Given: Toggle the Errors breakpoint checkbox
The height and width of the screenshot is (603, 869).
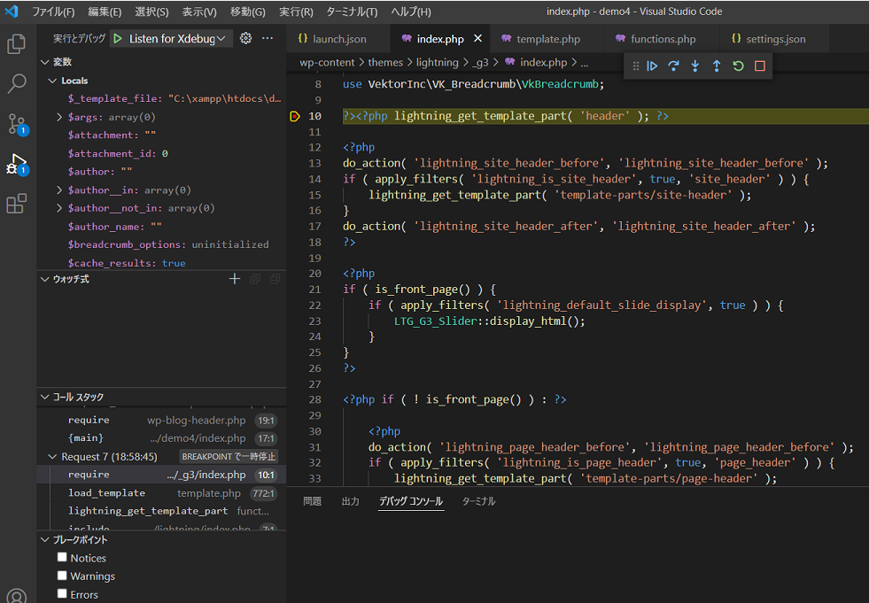Looking at the screenshot, I should [62, 595].
